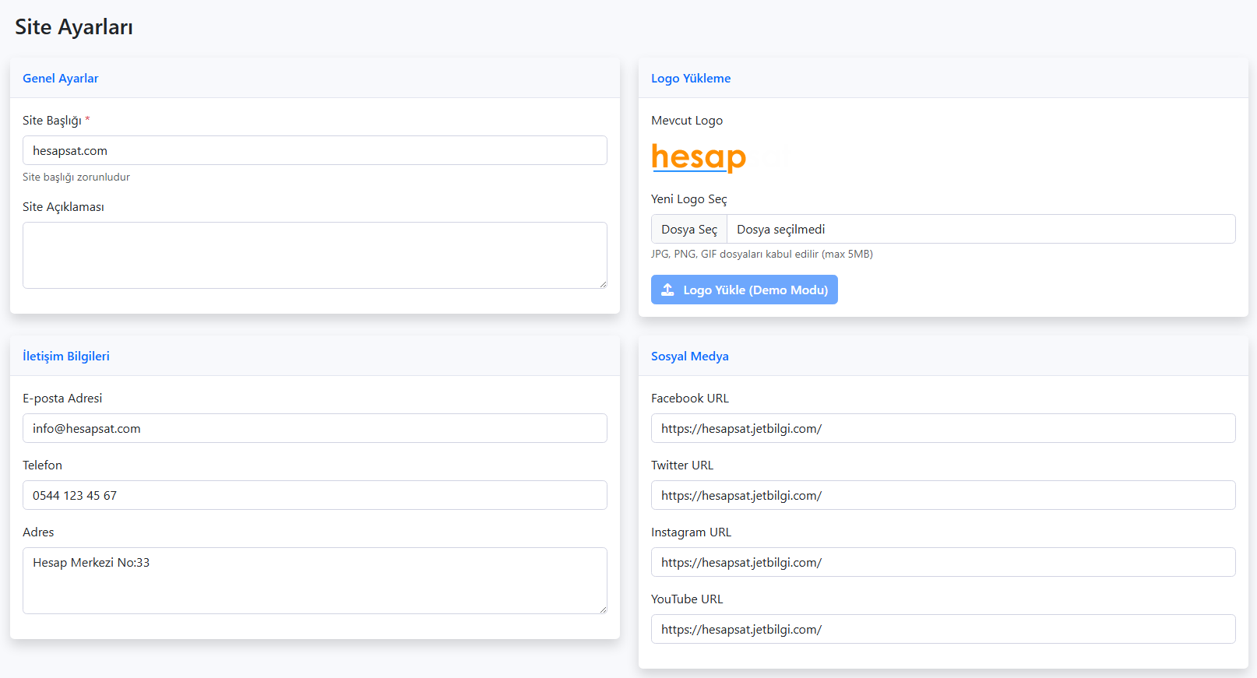Click the Adres text area
Image resolution: width=1257 pixels, height=678 pixels.
pyautogui.click(x=315, y=581)
